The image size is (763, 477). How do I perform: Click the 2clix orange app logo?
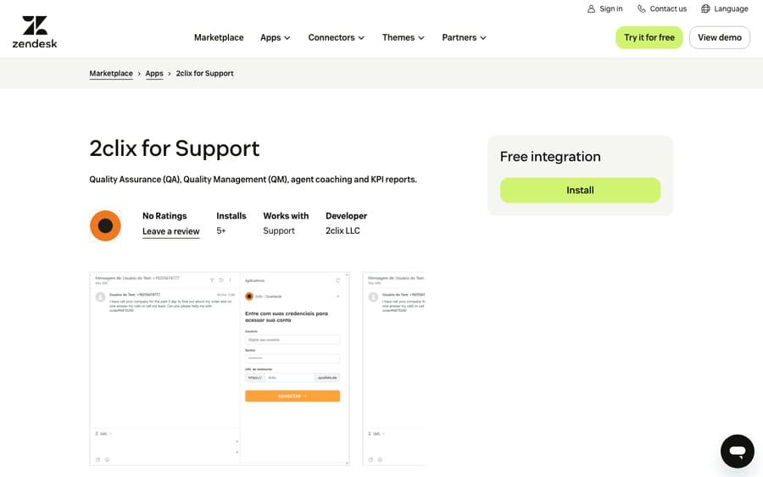[106, 225]
